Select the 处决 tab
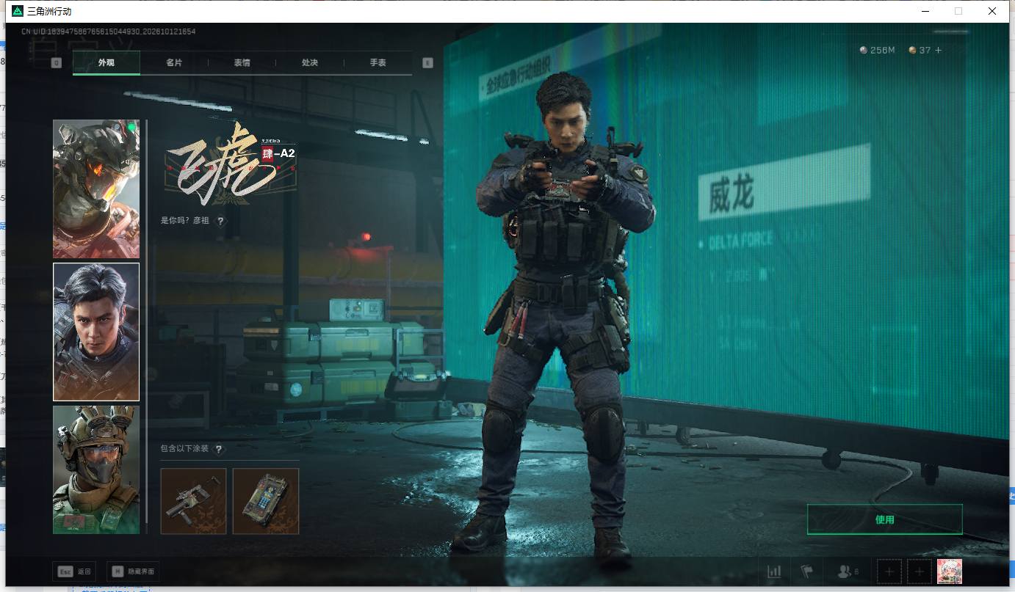 pos(310,63)
